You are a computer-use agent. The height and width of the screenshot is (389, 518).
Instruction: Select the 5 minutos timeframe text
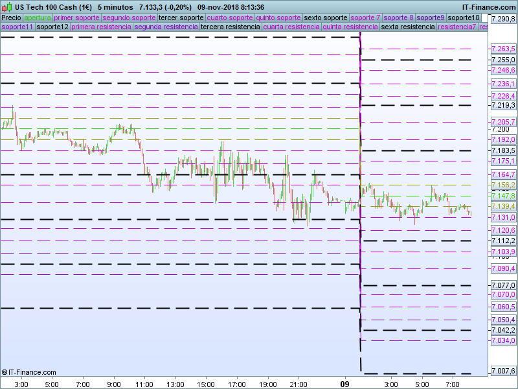coord(115,6)
